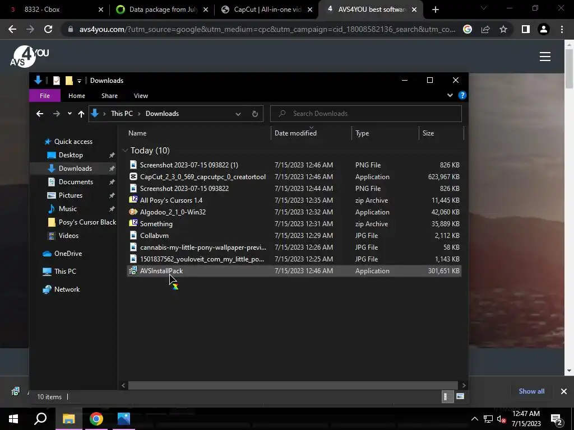Click the Something zip archive icon

133,223
